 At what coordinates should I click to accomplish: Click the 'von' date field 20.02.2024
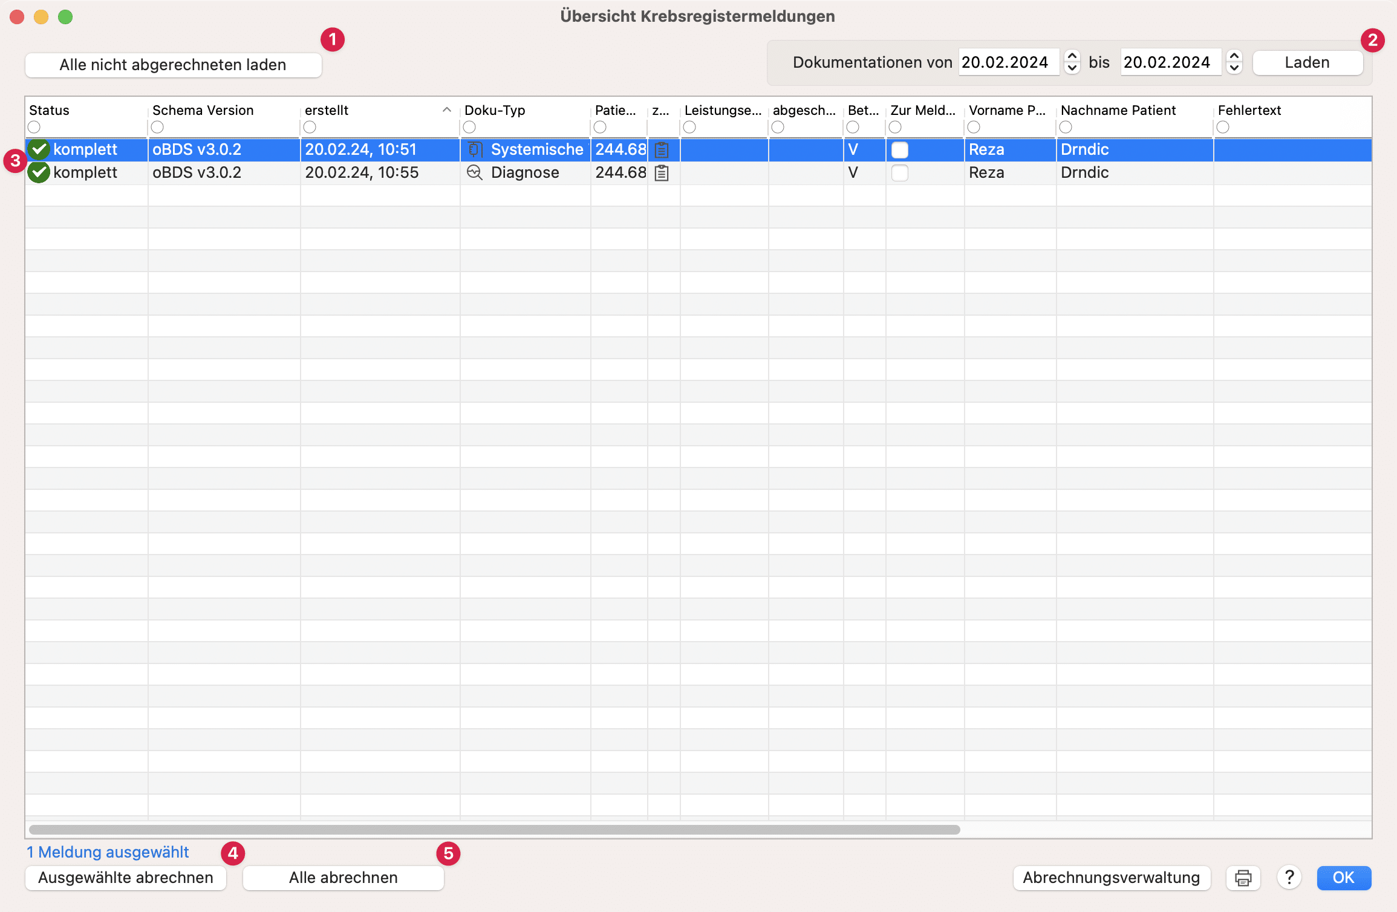pyautogui.click(x=1009, y=62)
